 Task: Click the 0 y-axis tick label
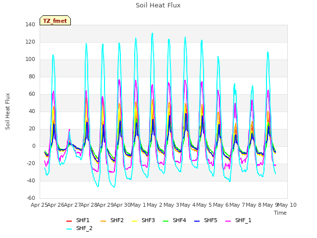34,146
